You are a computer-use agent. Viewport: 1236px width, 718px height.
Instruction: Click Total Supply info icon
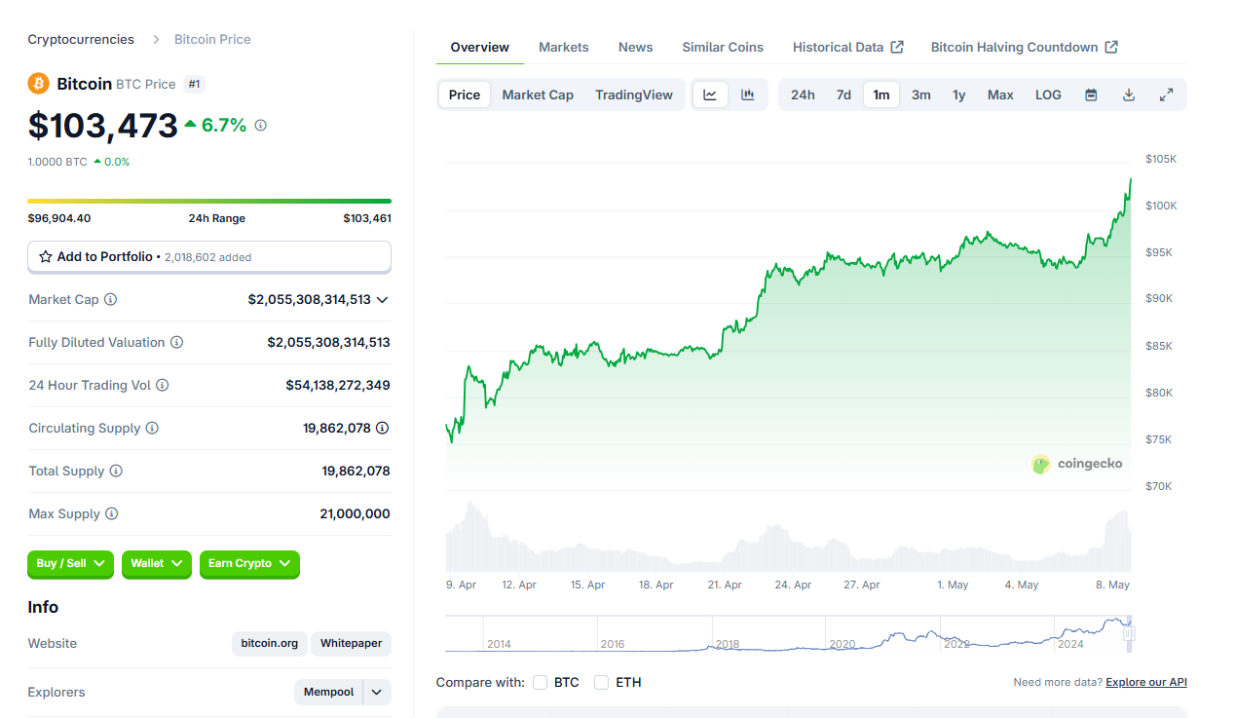(116, 471)
